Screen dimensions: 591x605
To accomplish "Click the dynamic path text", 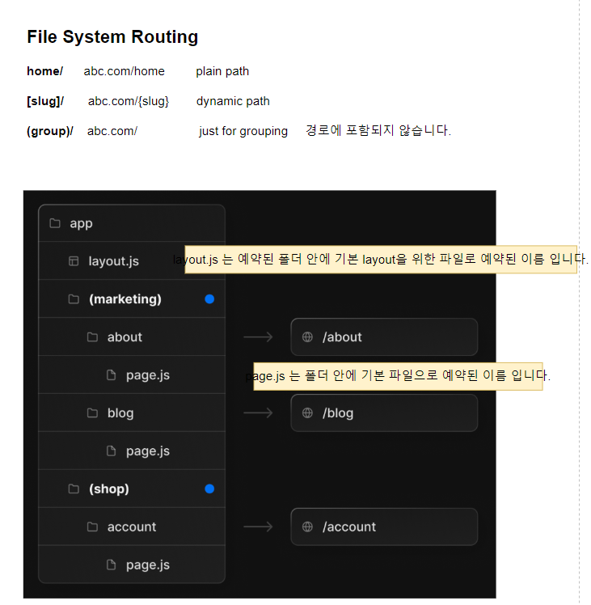I will 233,101.
